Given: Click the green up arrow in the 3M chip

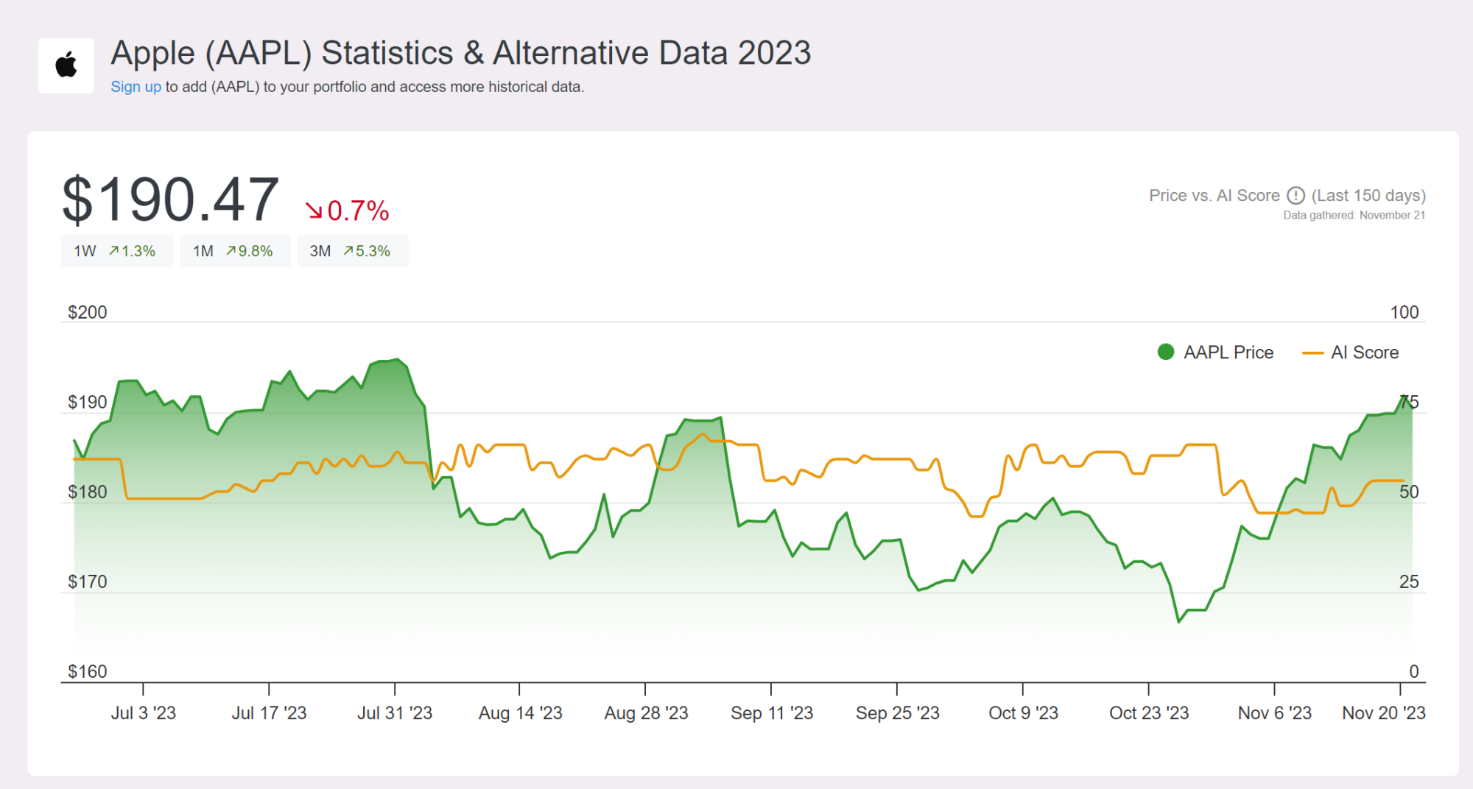Looking at the screenshot, I should coord(350,250).
